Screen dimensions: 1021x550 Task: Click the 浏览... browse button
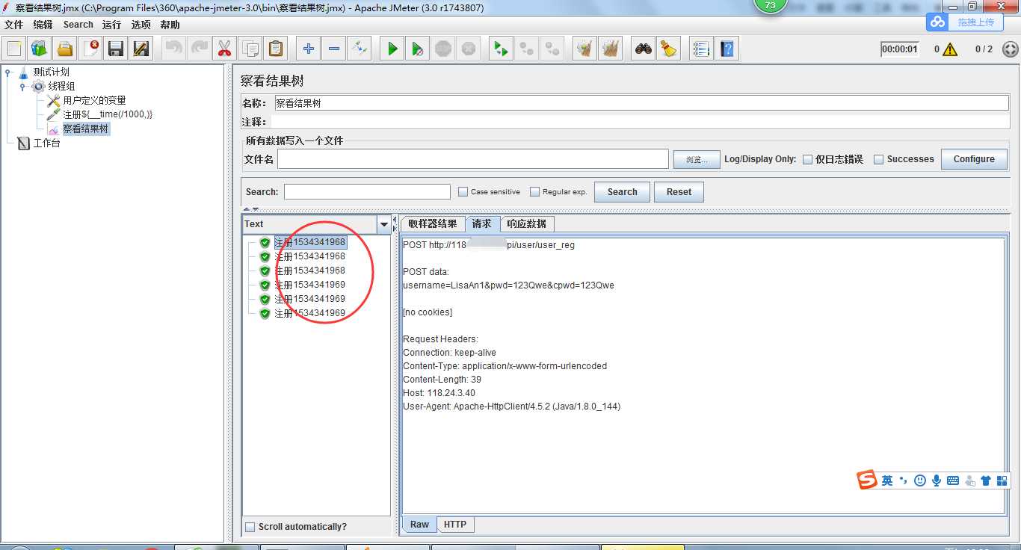[x=697, y=159]
